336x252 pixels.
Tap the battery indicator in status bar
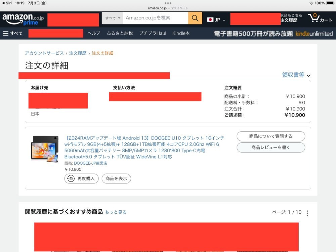pyautogui.click(x=330, y=3)
